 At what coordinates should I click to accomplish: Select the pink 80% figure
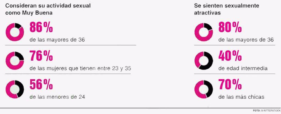coord(230,27)
